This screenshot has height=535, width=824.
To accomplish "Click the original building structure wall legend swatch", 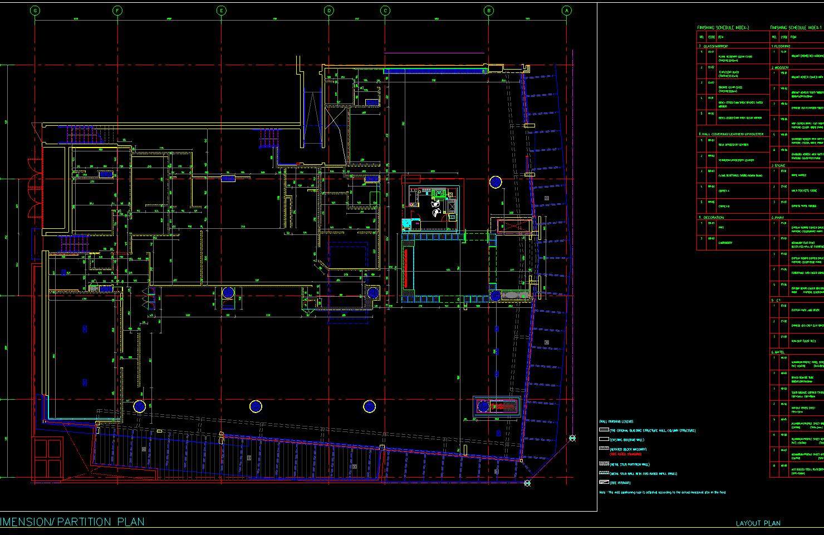I will click(x=604, y=430).
